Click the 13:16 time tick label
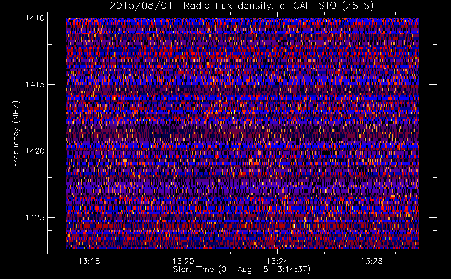Image resolution: width=451 pixels, height=279 pixels. click(89, 261)
